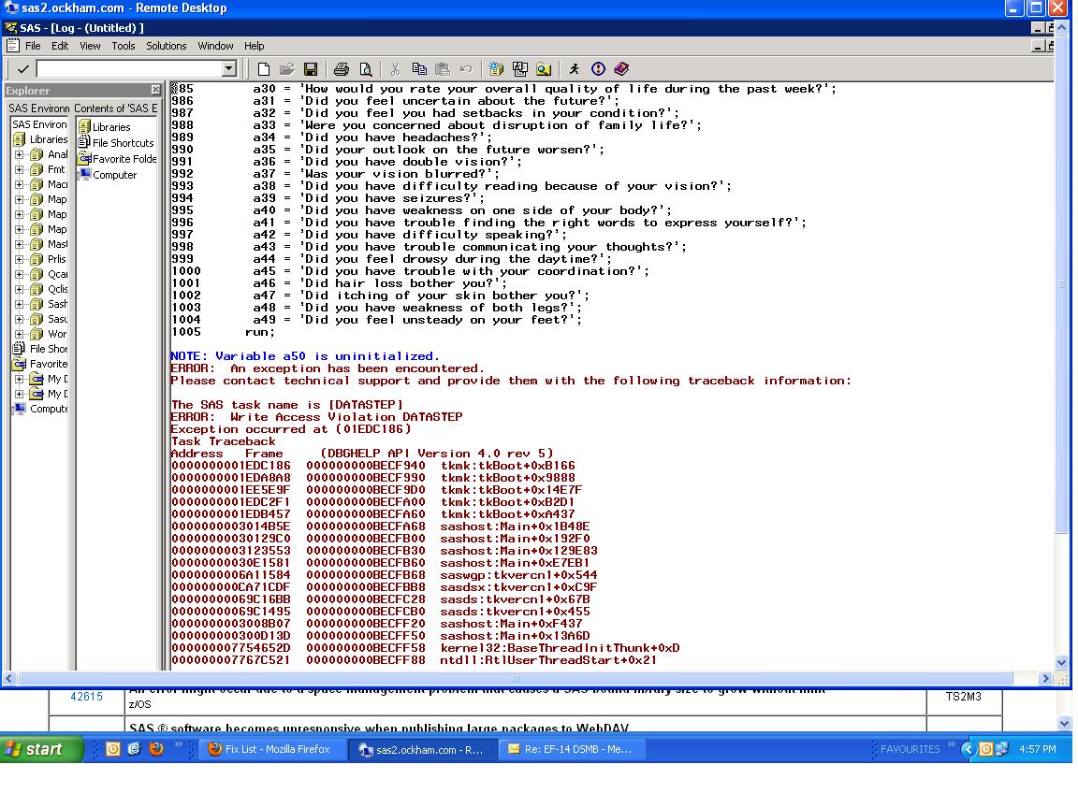
Task: Submit code using the running man icon
Action: click(575, 68)
